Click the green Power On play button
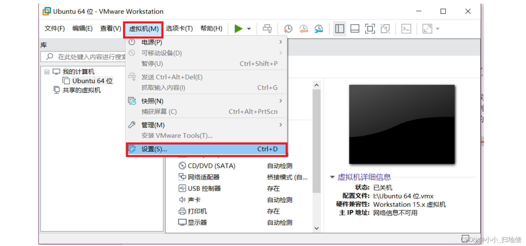The width and height of the screenshot is (526, 246). pyautogui.click(x=238, y=29)
